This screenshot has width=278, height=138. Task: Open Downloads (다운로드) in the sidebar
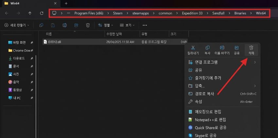pos(19,58)
